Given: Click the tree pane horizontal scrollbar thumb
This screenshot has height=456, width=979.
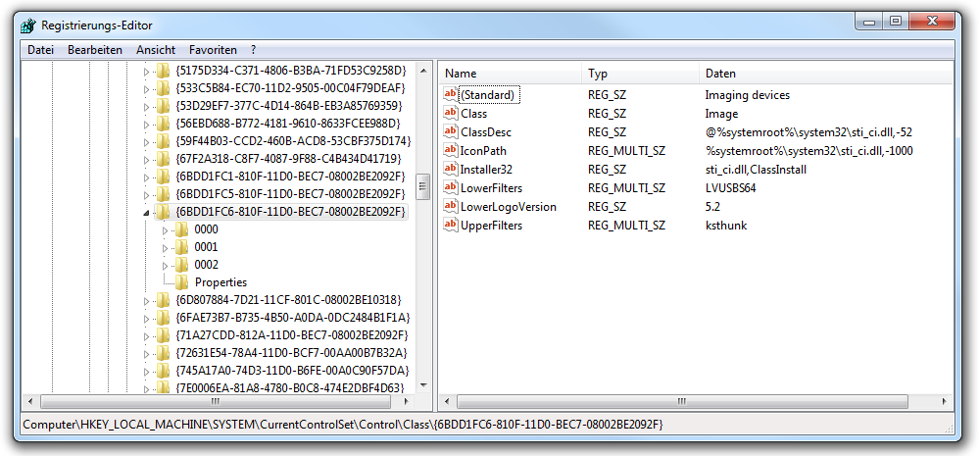Looking at the screenshot, I should [216, 402].
